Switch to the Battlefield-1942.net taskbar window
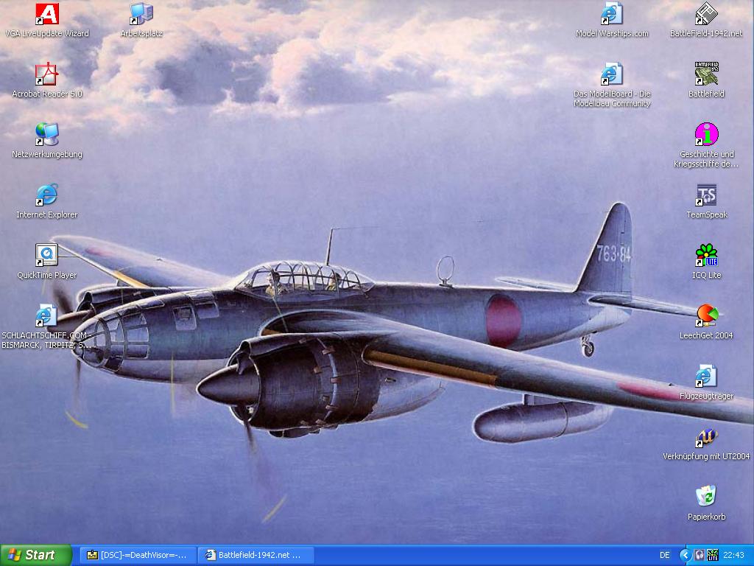This screenshot has height=566, width=754. pyautogui.click(x=256, y=556)
